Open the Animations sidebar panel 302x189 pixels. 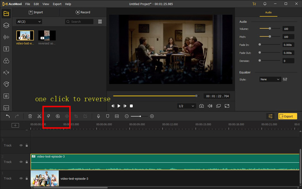6,84
